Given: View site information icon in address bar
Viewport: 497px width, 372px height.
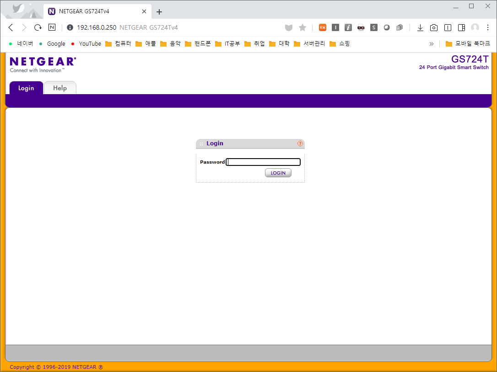Looking at the screenshot, I should 70,27.
